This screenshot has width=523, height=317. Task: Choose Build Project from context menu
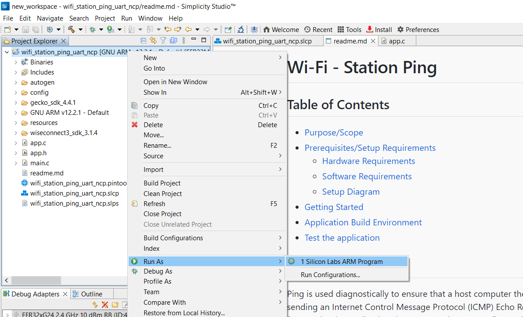pos(162,183)
